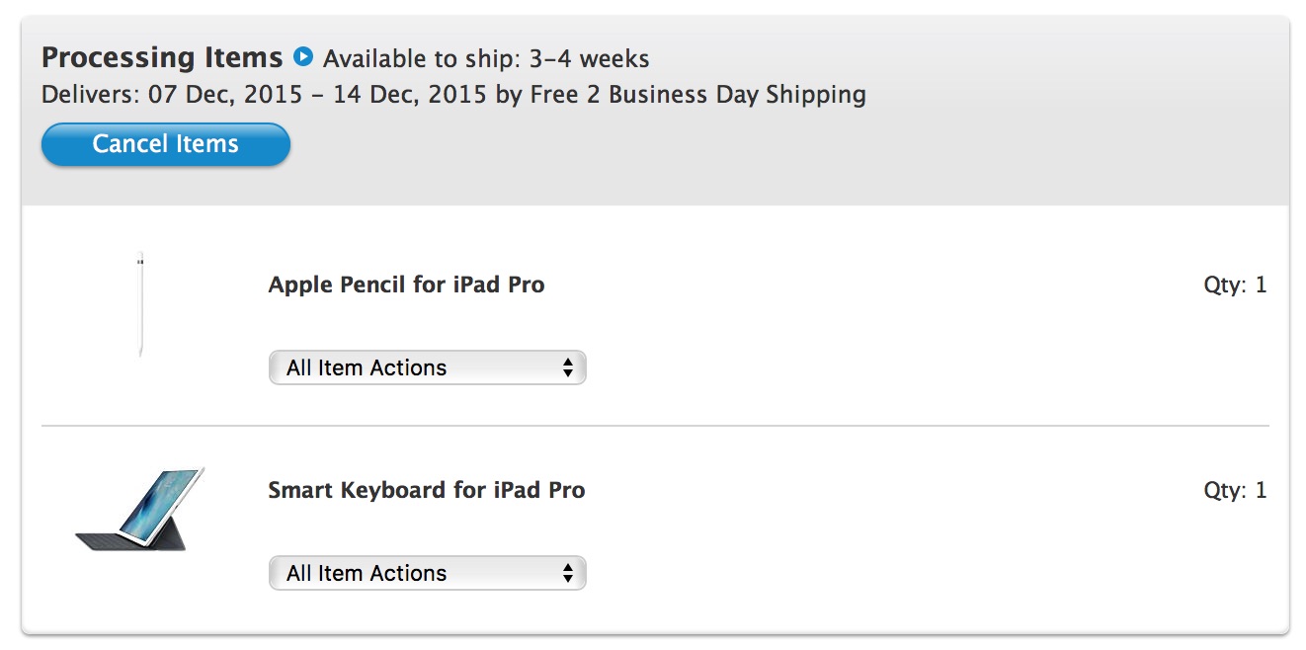1306x650 pixels.
Task: Open the Apple Pencil product thumbnail
Action: point(140,304)
